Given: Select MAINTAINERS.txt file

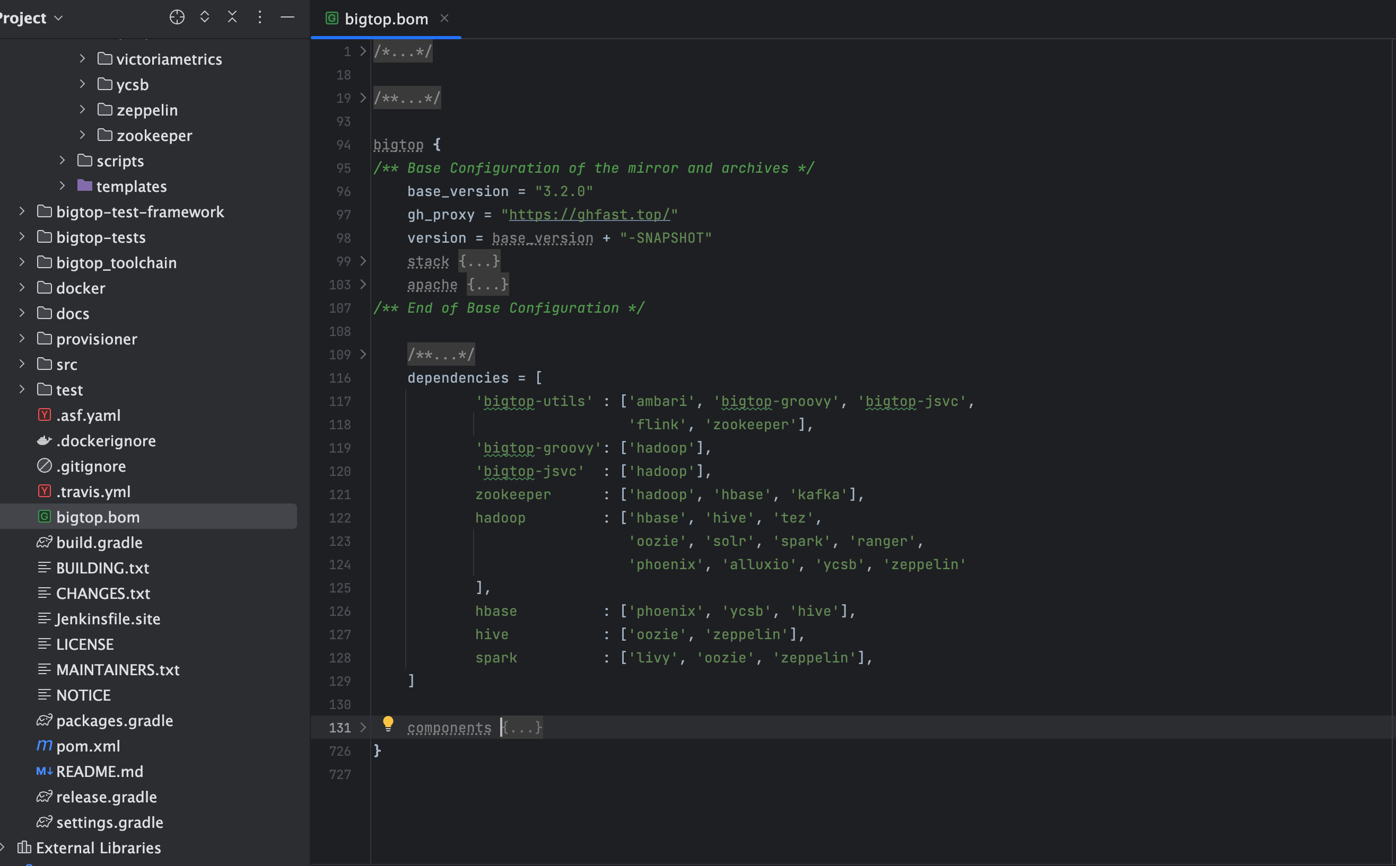Looking at the screenshot, I should coord(117,669).
